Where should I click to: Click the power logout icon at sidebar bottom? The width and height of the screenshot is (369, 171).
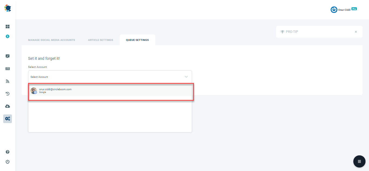(7, 162)
